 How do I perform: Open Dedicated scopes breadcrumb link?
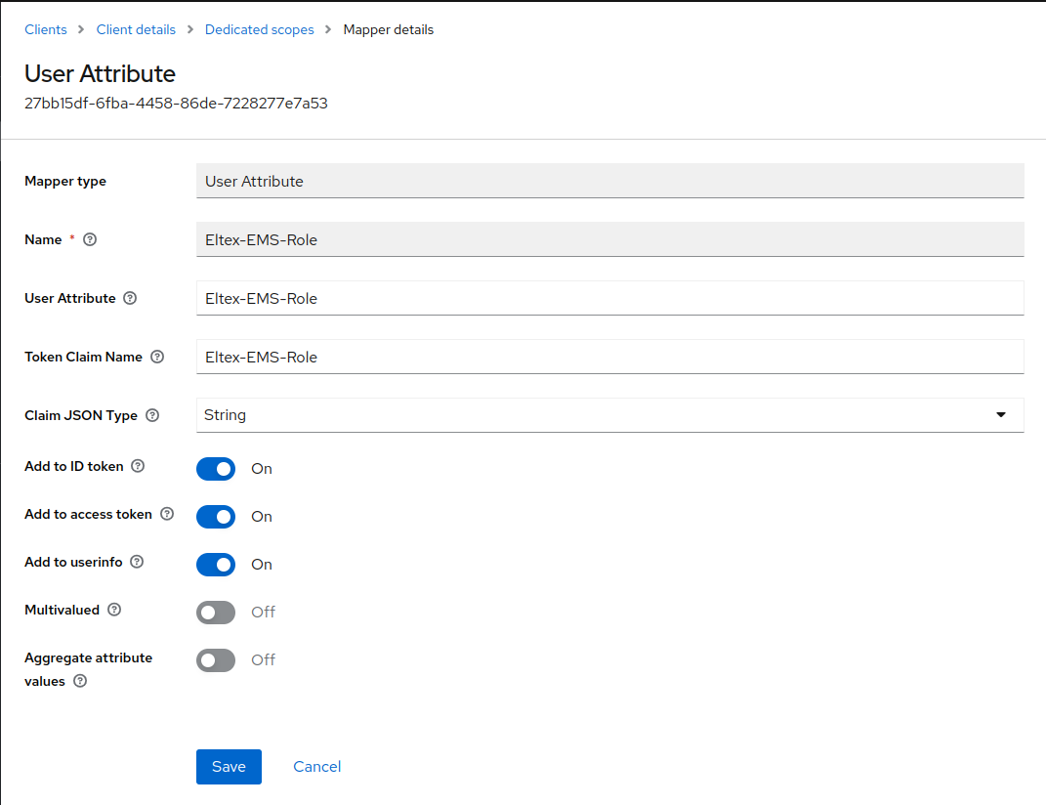259,30
